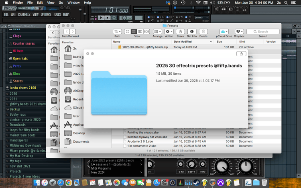Switch to column view in Finder toolbar

tap(140, 31)
